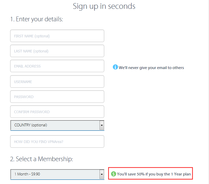Click the blue info icon beside email notice
The image size is (209, 184).
[115, 67]
